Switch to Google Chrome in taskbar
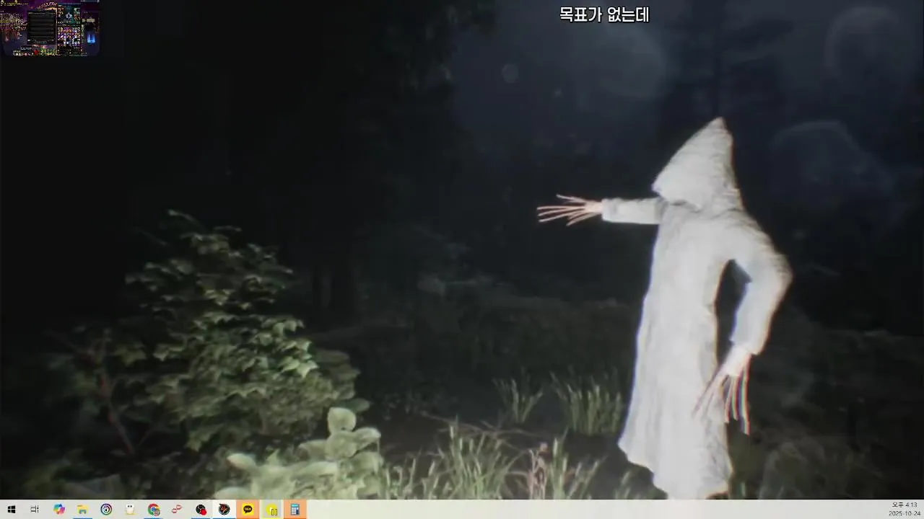 click(154, 510)
